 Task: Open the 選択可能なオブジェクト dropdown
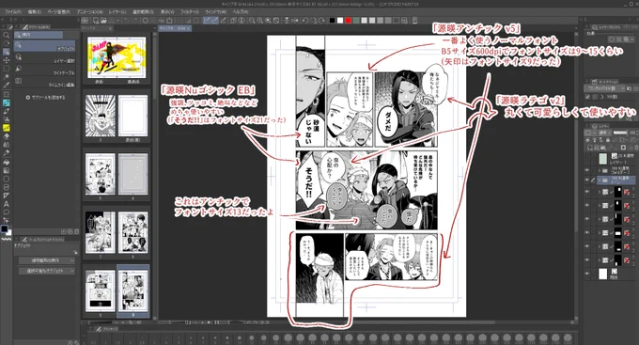pos(47,271)
